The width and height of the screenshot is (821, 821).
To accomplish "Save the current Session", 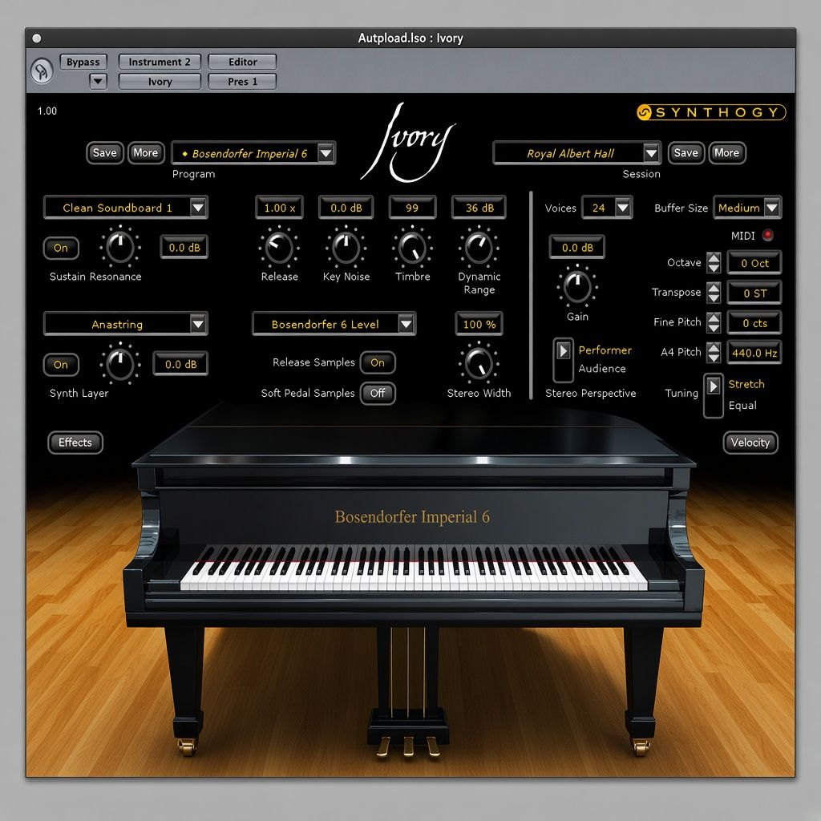I will (686, 153).
